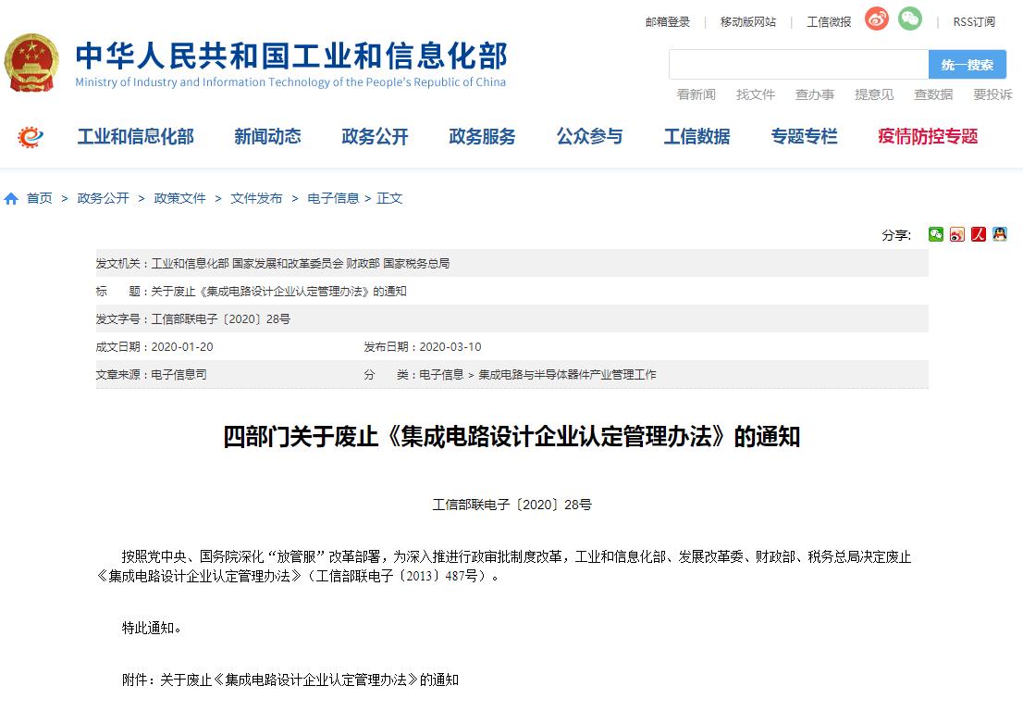Image resolution: width=1023 pixels, height=711 pixels.
Task: Go to 文件发布 in breadcrumb
Action: [256, 198]
